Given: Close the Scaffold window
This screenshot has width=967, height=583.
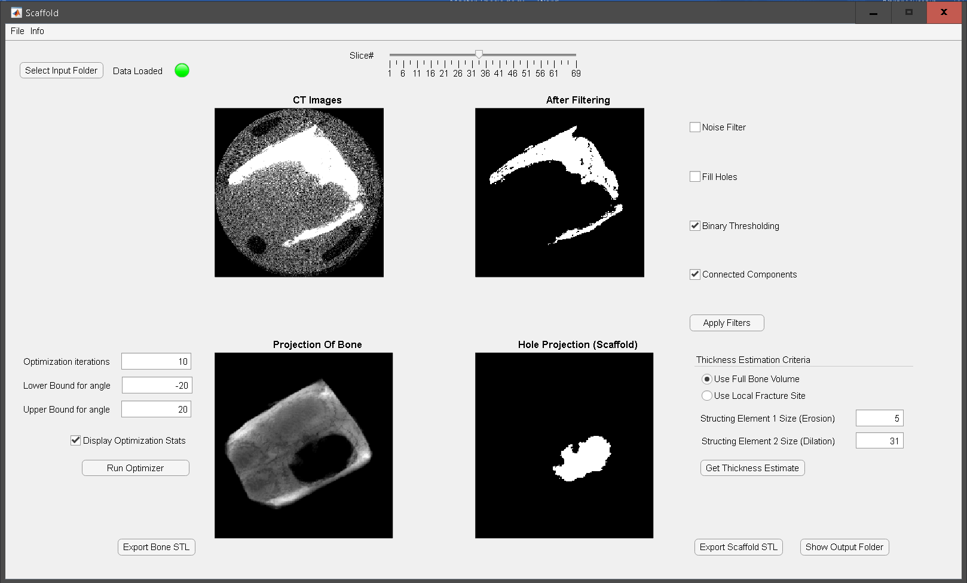Looking at the screenshot, I should tap(944, 13).
